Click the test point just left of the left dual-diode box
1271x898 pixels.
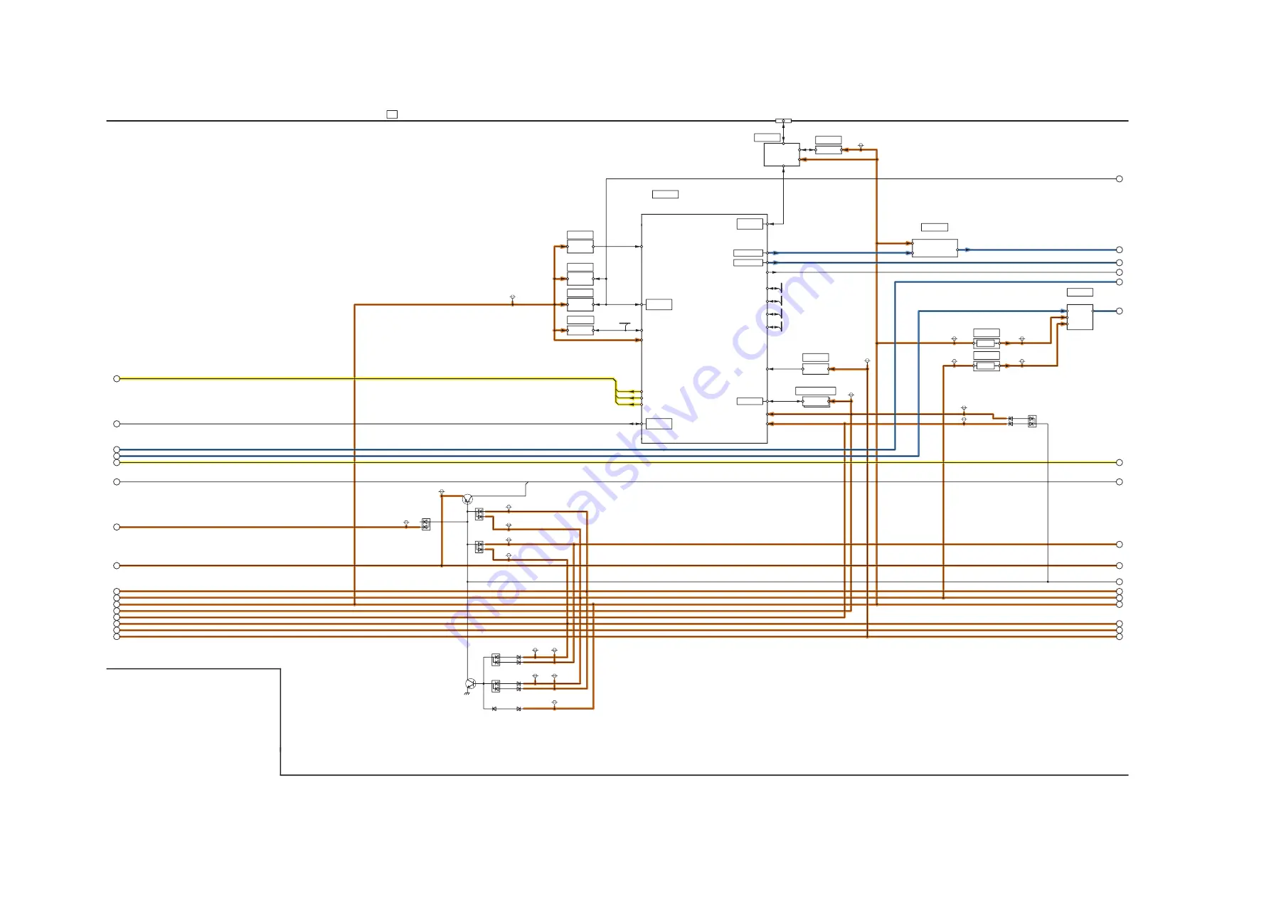pyautogui.click(x=406, y=523)
